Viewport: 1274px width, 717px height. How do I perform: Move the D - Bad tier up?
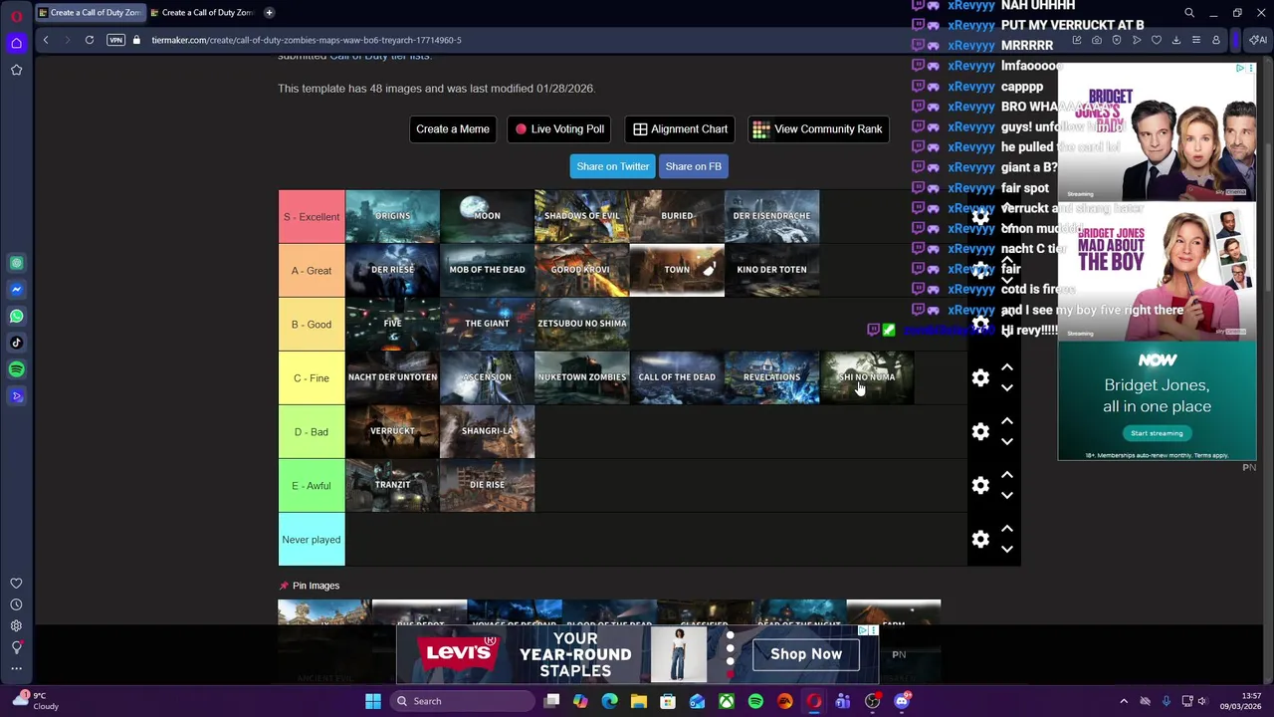tap(1007, 421)
